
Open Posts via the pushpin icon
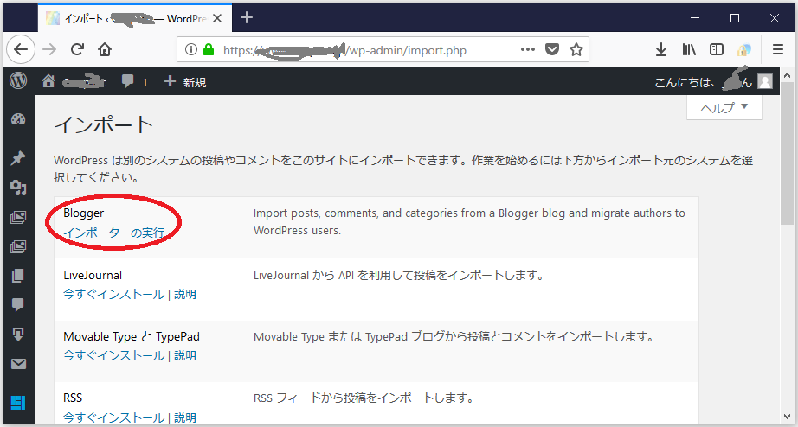coord(18,157)
